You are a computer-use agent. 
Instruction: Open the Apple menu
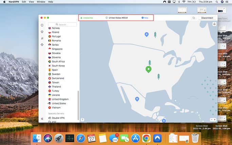(4, 2)
